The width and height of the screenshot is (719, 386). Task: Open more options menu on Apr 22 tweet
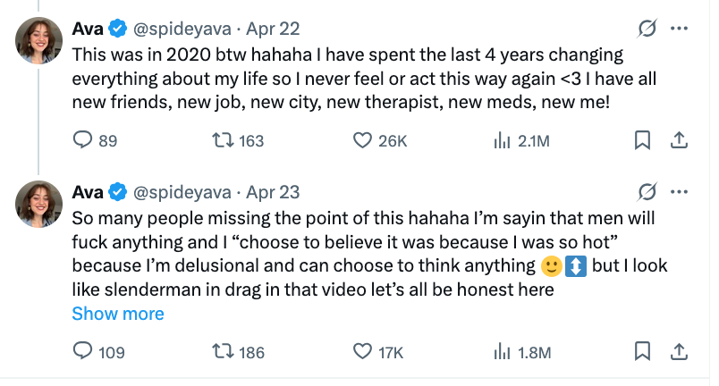(679, 29)
